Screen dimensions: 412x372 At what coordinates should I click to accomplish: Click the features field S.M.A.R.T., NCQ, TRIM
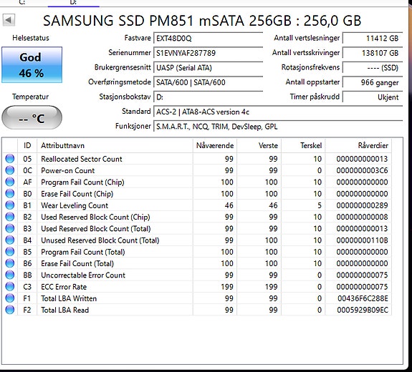point(278,127)
